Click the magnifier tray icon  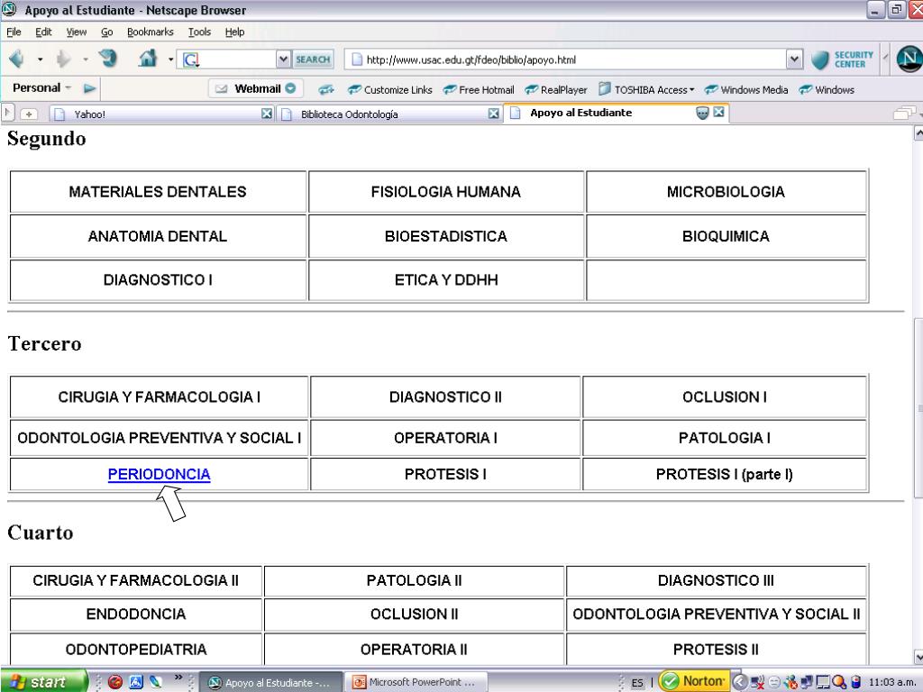(839, 682)
